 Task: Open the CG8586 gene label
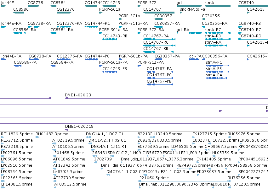(x=21, y=9)
